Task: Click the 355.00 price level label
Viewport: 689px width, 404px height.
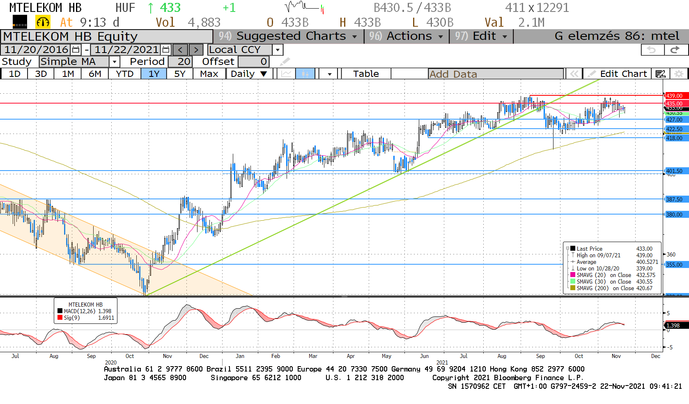Action: click(x=676, y=265)
